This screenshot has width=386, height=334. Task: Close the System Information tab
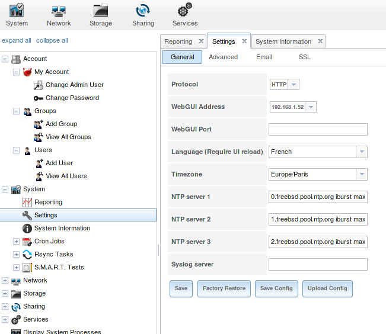coord(320,41)
